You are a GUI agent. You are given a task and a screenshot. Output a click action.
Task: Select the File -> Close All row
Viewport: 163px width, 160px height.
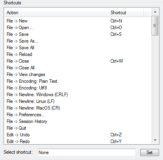click(x=78, y=68)
